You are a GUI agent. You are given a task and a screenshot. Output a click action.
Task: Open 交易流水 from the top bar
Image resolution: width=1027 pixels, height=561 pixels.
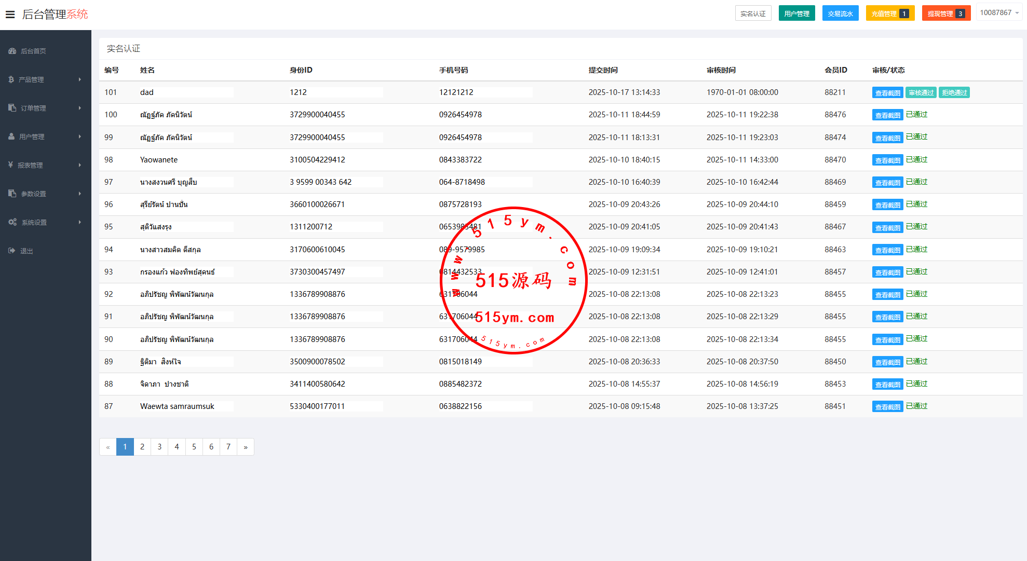[x=840, y=13]
